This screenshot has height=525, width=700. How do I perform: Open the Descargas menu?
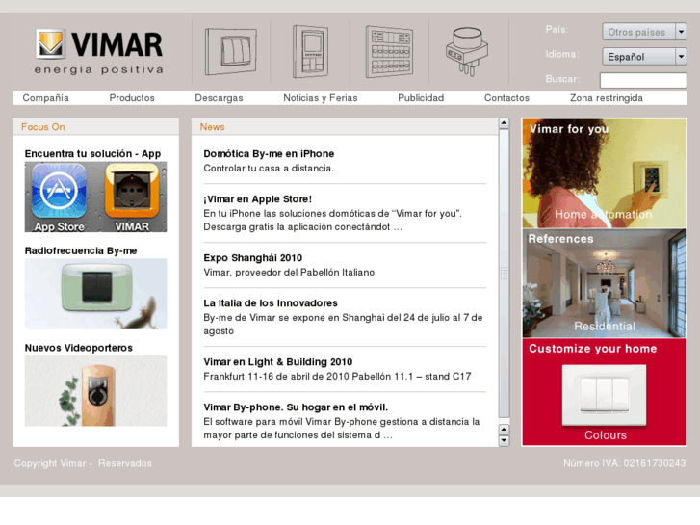(x=219, y=98)
